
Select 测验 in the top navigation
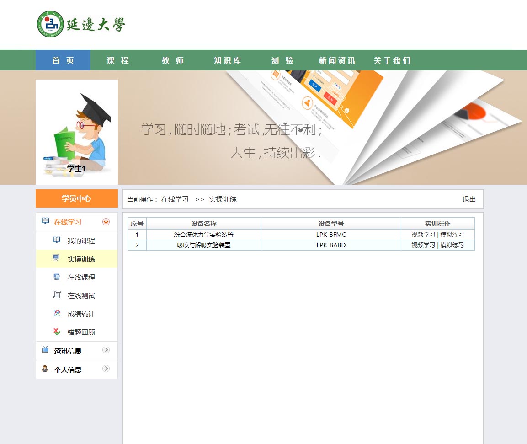[x=282, y=60]
